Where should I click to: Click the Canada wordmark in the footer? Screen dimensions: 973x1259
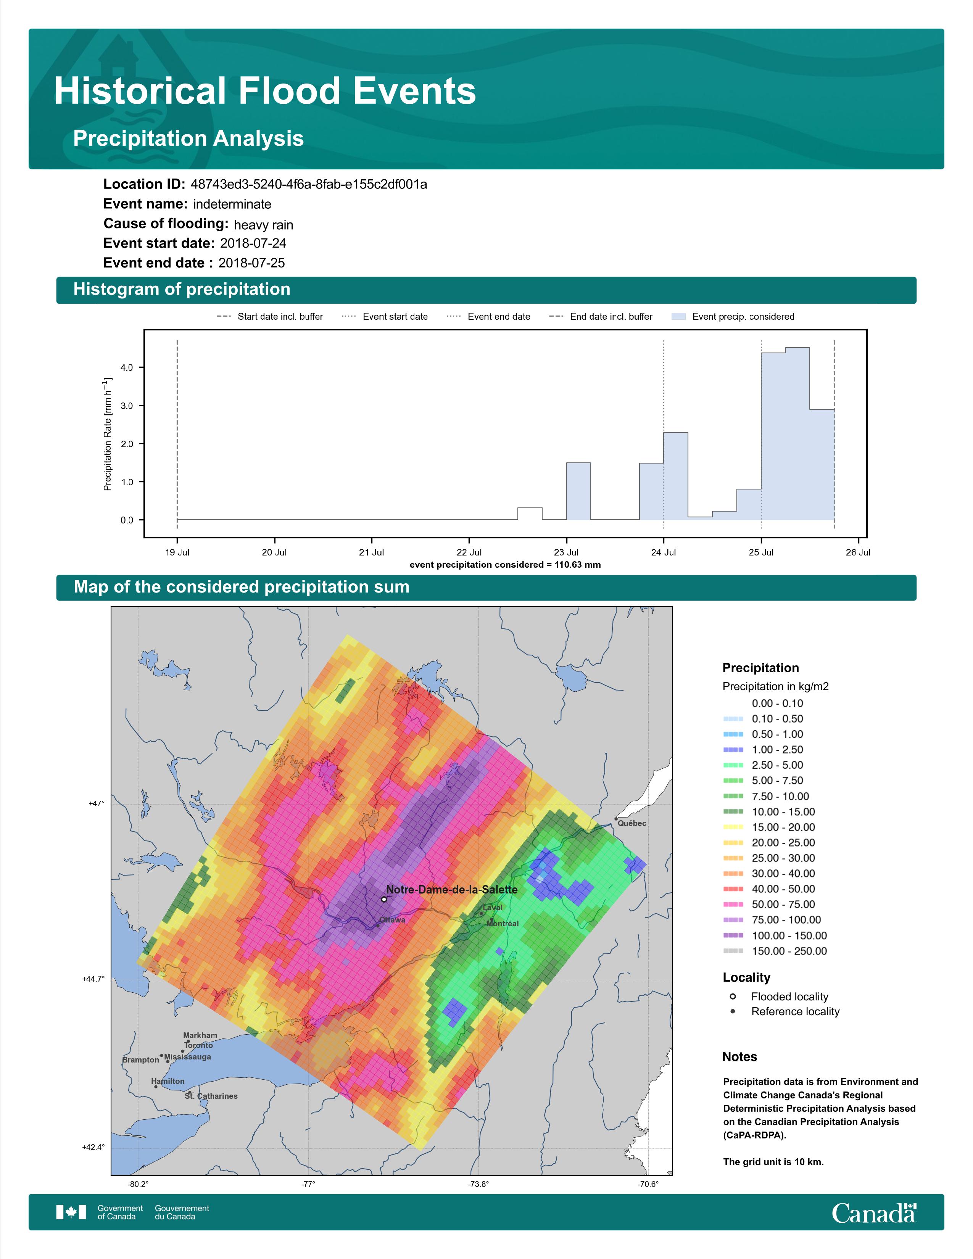(874, 1213)
